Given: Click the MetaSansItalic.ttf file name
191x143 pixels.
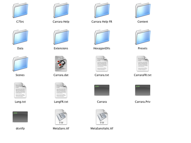Looking at the screenshot, I should pyautogui.click(x=102, y=128).
